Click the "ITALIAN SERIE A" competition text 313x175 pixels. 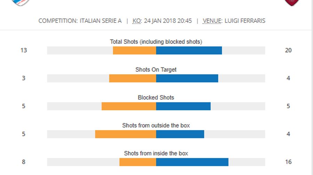pyautogui.click(x=101, y=21)
